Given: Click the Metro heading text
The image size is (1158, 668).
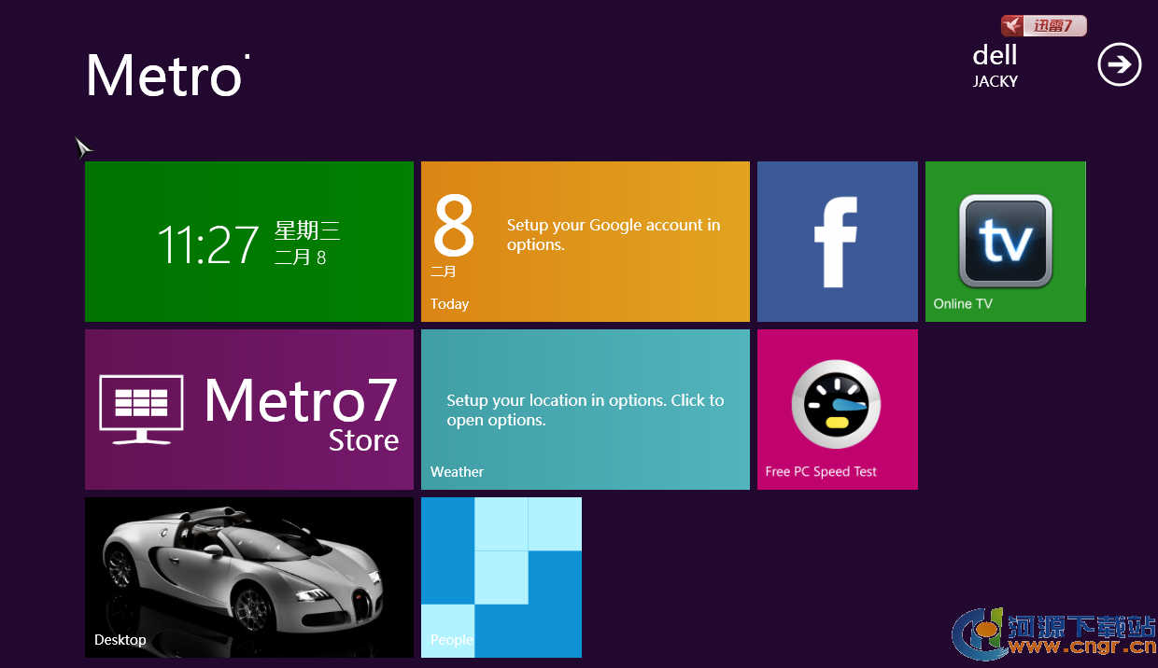Looking at the screenshot, I should coord(167,76).
